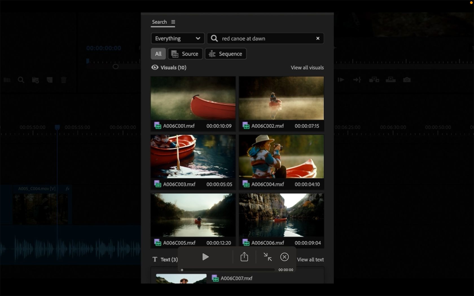Open the Everything search scope dropdown
The height and width of the screenshot is (296, 474).
[x=177, y=38]
